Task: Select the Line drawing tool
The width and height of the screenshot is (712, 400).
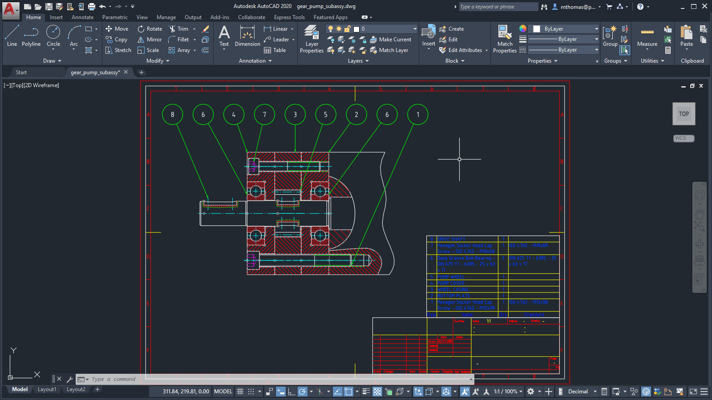Action: [x=12, y=36]
